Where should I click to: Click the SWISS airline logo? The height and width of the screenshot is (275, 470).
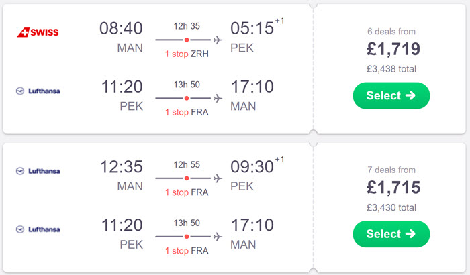[38, 32]
